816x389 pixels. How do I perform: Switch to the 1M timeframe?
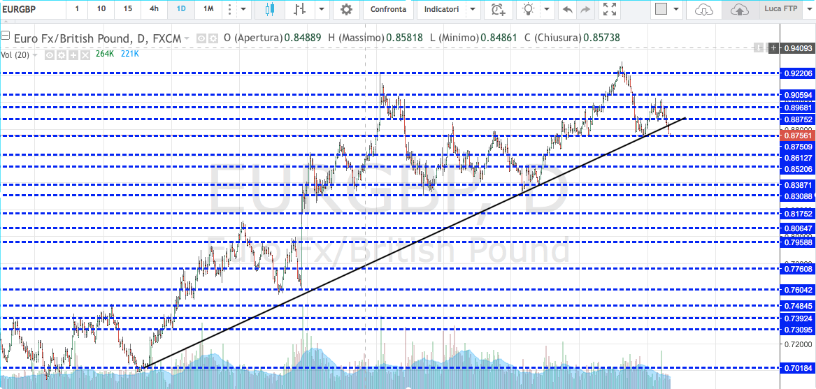coord(208,9)
